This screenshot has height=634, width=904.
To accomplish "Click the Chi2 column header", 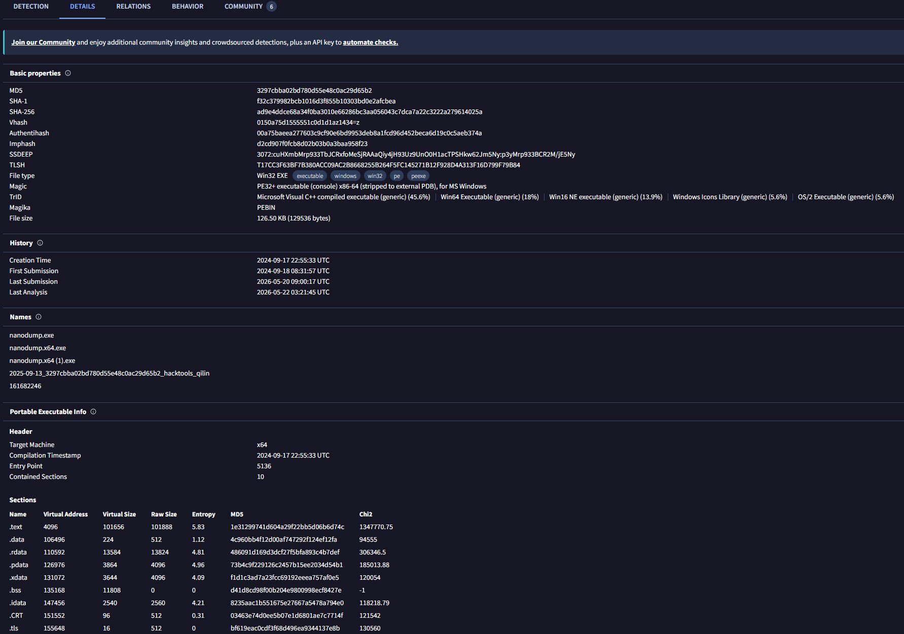I will tap(366, 514).
